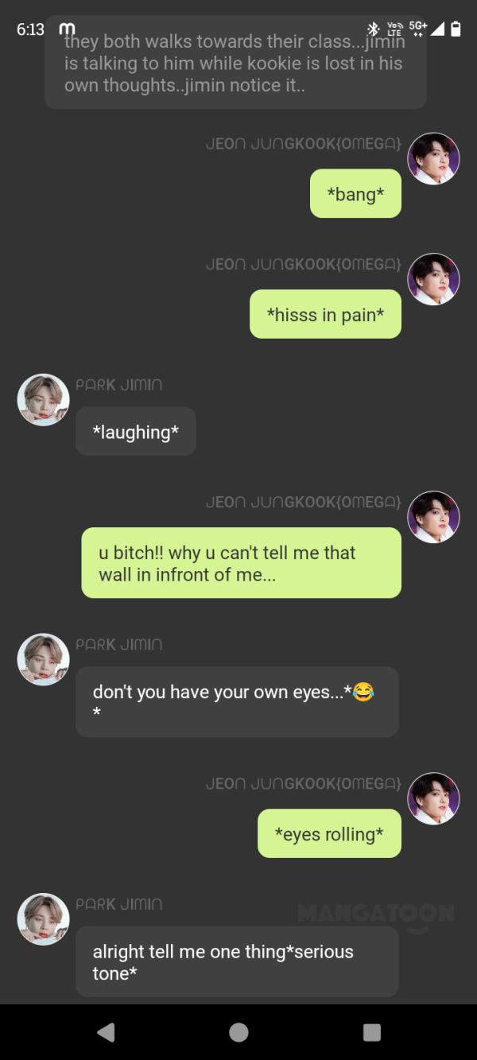Tap the 5G+ signal indicator

coord(417,29)
